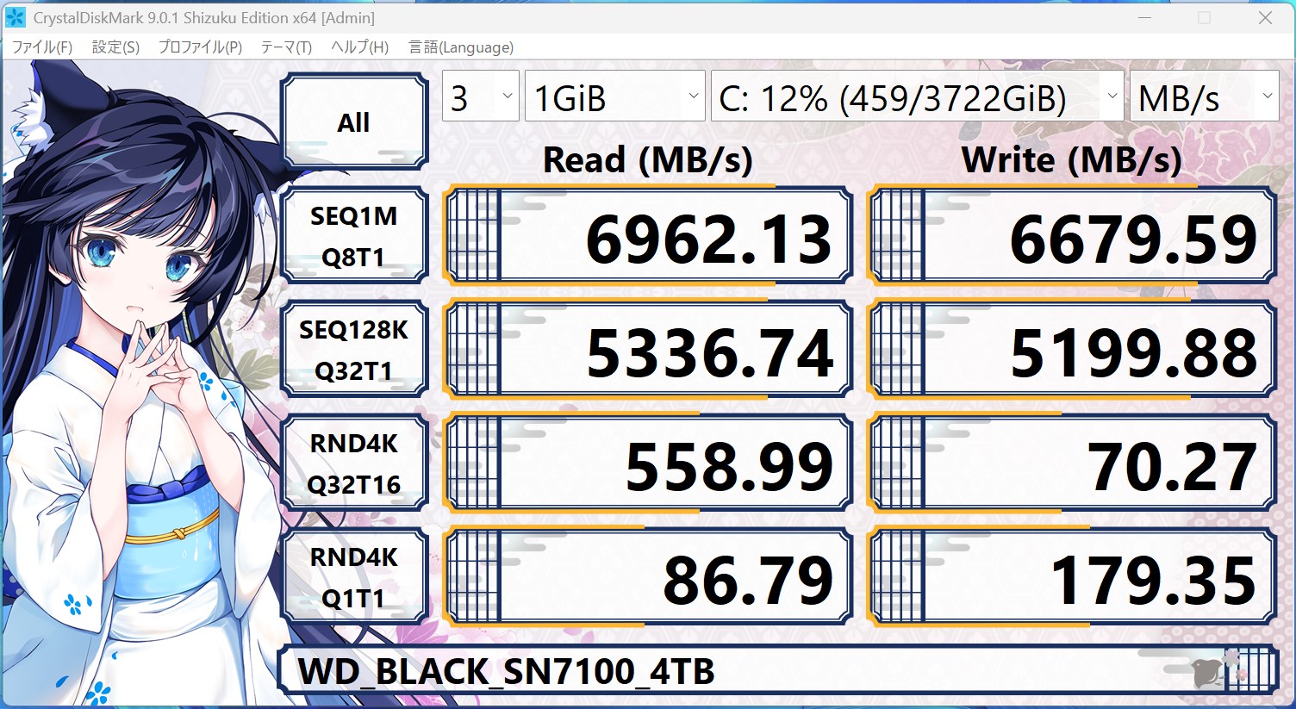Open the ヘルプ(H) menu
Viewport: 1296px width, 709px height.
click(x=359, y=47)
